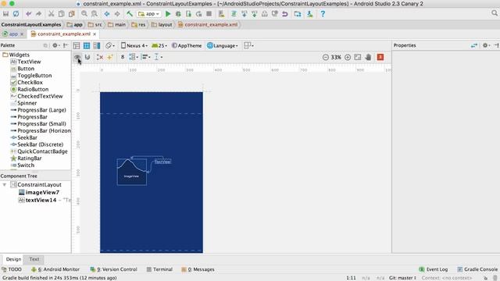The height and width of the screenshot is (281, 500).
Task: Open the Messages tool window
Action: (x=198, y=269)
